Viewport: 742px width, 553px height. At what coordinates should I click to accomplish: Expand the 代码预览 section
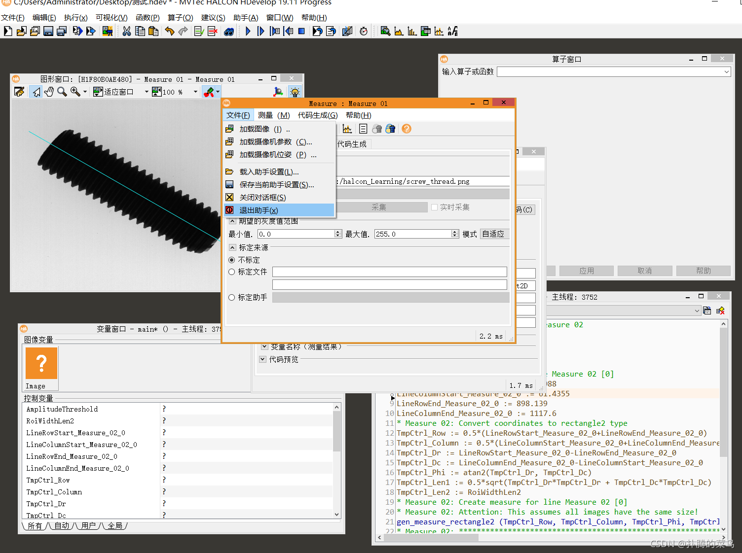coord(262,359)
